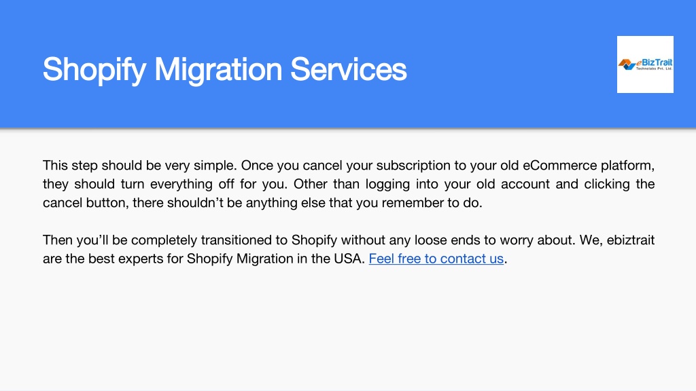Click the word "eCommerce" in the first paragraph
The image size is (696, 391).
pyautogui.click(x=560, y=166)
